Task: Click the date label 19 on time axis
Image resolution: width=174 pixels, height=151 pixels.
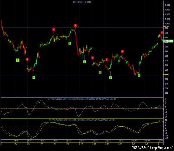Action: pyautogui.click(x=81, y=144)
